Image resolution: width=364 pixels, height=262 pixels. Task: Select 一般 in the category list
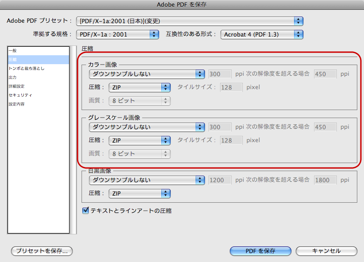coord(38,51)
